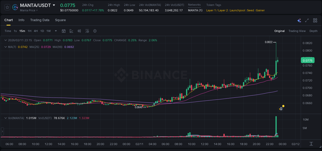Click the Launchpool token tag
The height and width of the screenshot is (151, 322).
click(x=237, y=10)
